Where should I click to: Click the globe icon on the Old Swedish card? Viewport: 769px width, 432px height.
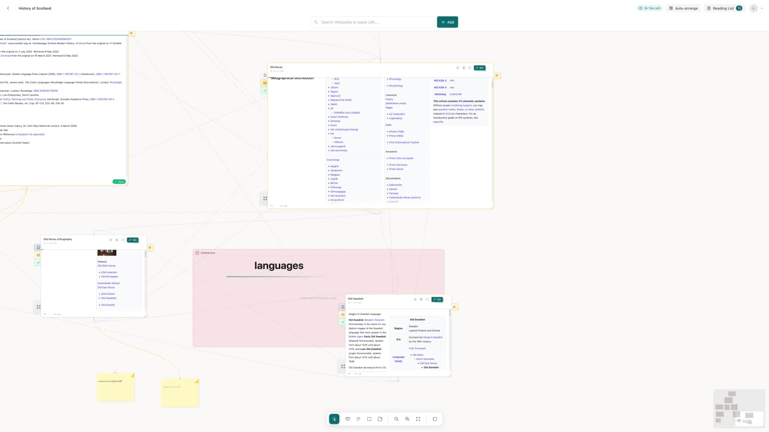click(421, 300)
